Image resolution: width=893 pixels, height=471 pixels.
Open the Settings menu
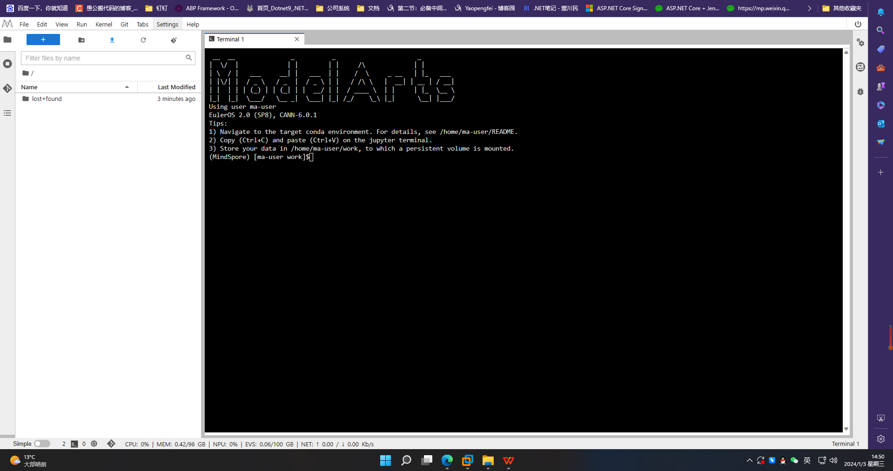coord(168,24)
